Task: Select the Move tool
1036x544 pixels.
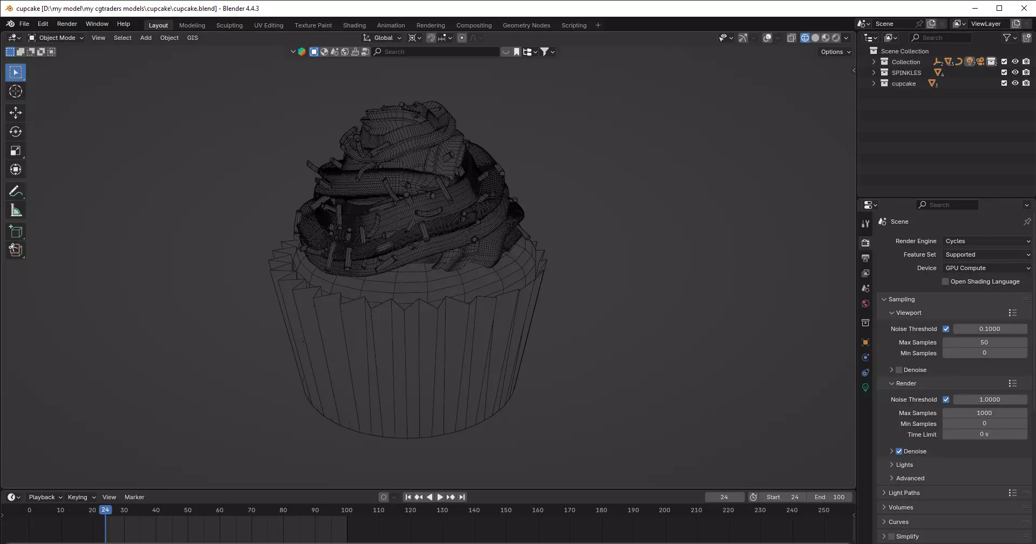Action: (16, 112)
